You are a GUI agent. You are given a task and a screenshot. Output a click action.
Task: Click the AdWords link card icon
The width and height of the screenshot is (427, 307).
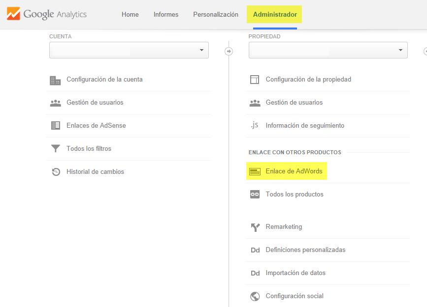click(255, 171)
